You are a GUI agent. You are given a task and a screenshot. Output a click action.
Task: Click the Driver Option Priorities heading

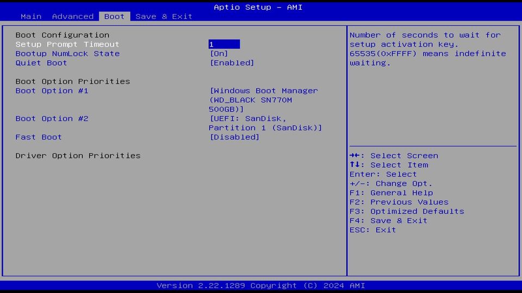pyautogui.click(x=78, y=156)
